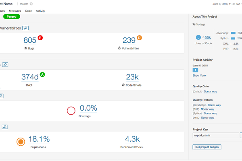Click the JavaScript lines of code bar
242x161 pixels.
[x=233, y=33]
